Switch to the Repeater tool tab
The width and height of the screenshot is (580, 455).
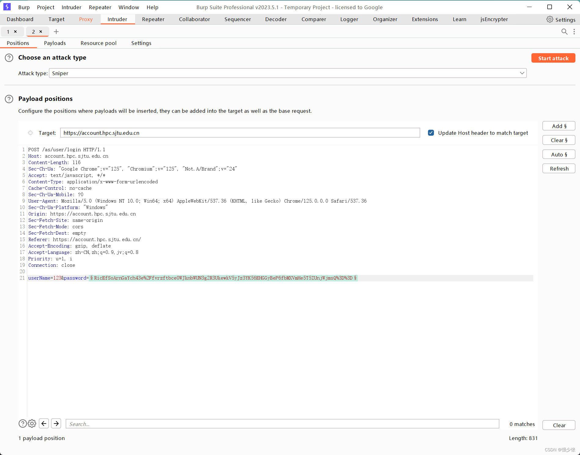pos(153,19)
